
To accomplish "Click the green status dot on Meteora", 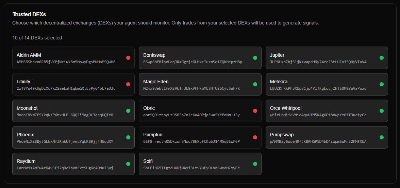I will pyautogui.click(x=382, y=84).
